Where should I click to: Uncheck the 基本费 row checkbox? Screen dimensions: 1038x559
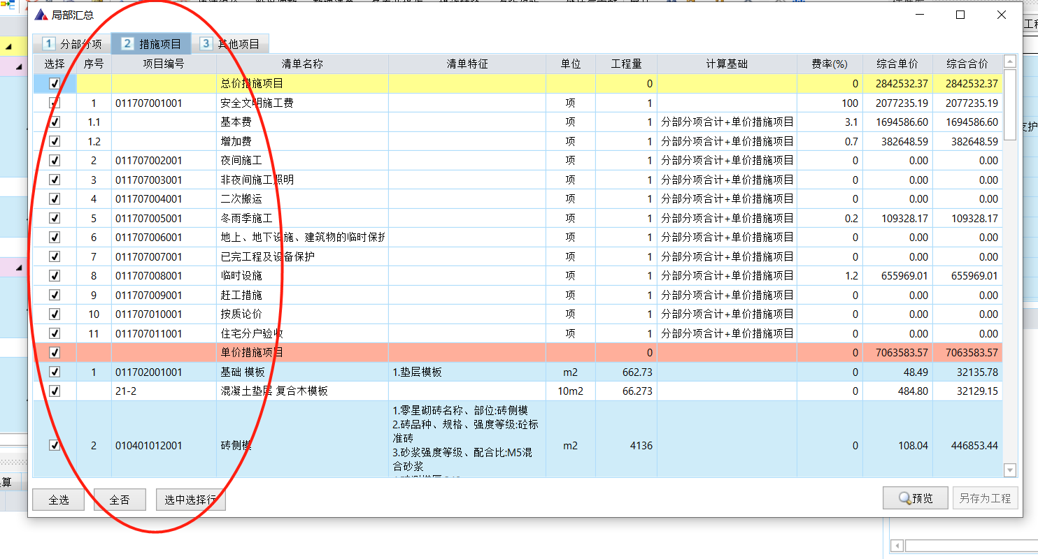coord(55,122)
